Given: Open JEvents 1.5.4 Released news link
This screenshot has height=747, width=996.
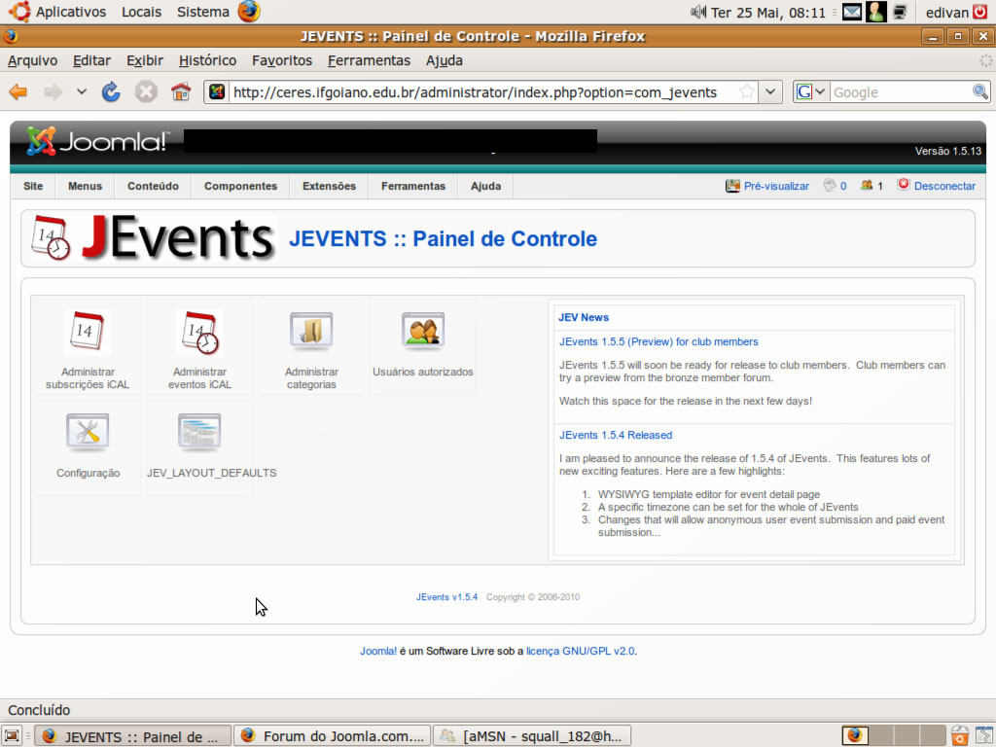Looking at the screenshot, I should 616,435.
